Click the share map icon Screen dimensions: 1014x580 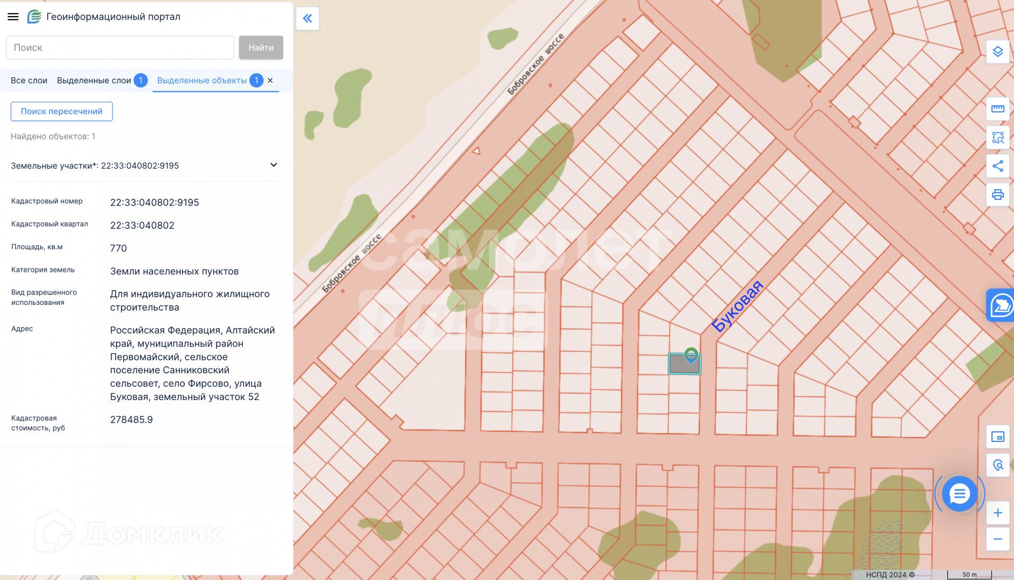(997, 166)
